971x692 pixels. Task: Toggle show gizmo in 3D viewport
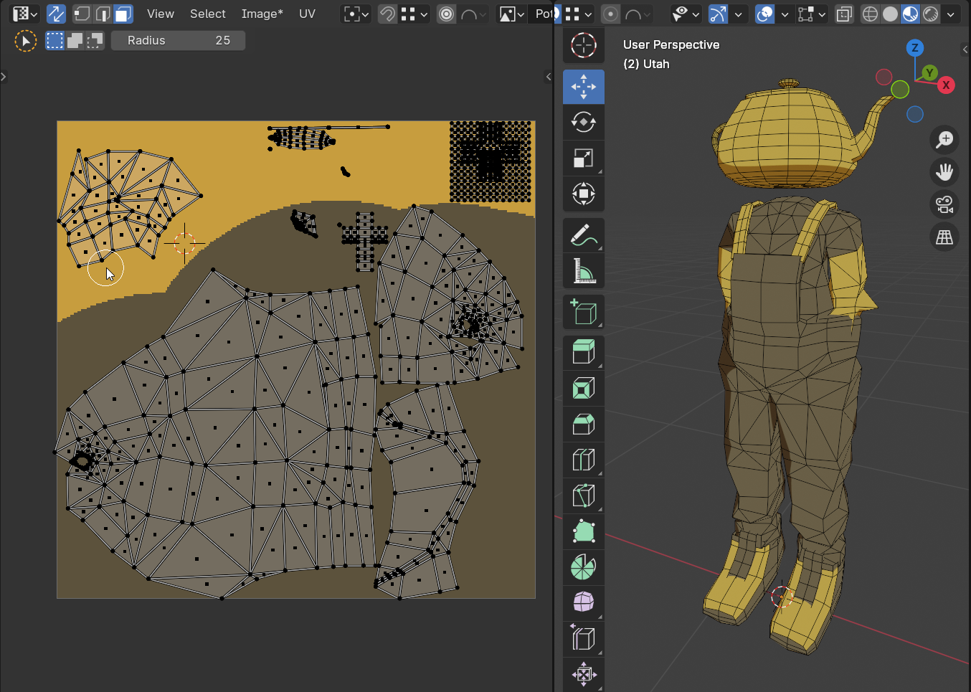click(718, 14)
